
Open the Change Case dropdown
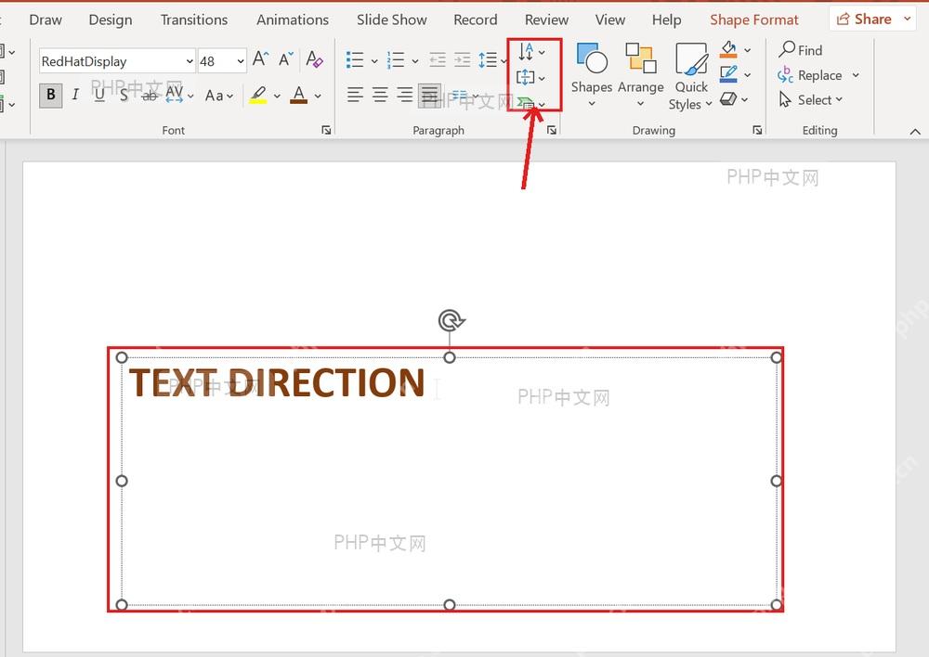point(218,96)
